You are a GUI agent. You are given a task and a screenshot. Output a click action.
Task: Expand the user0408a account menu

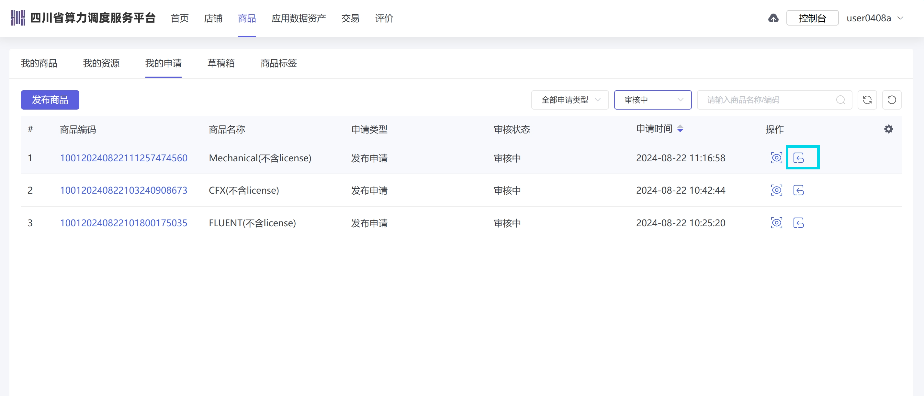tap(875, 18)
